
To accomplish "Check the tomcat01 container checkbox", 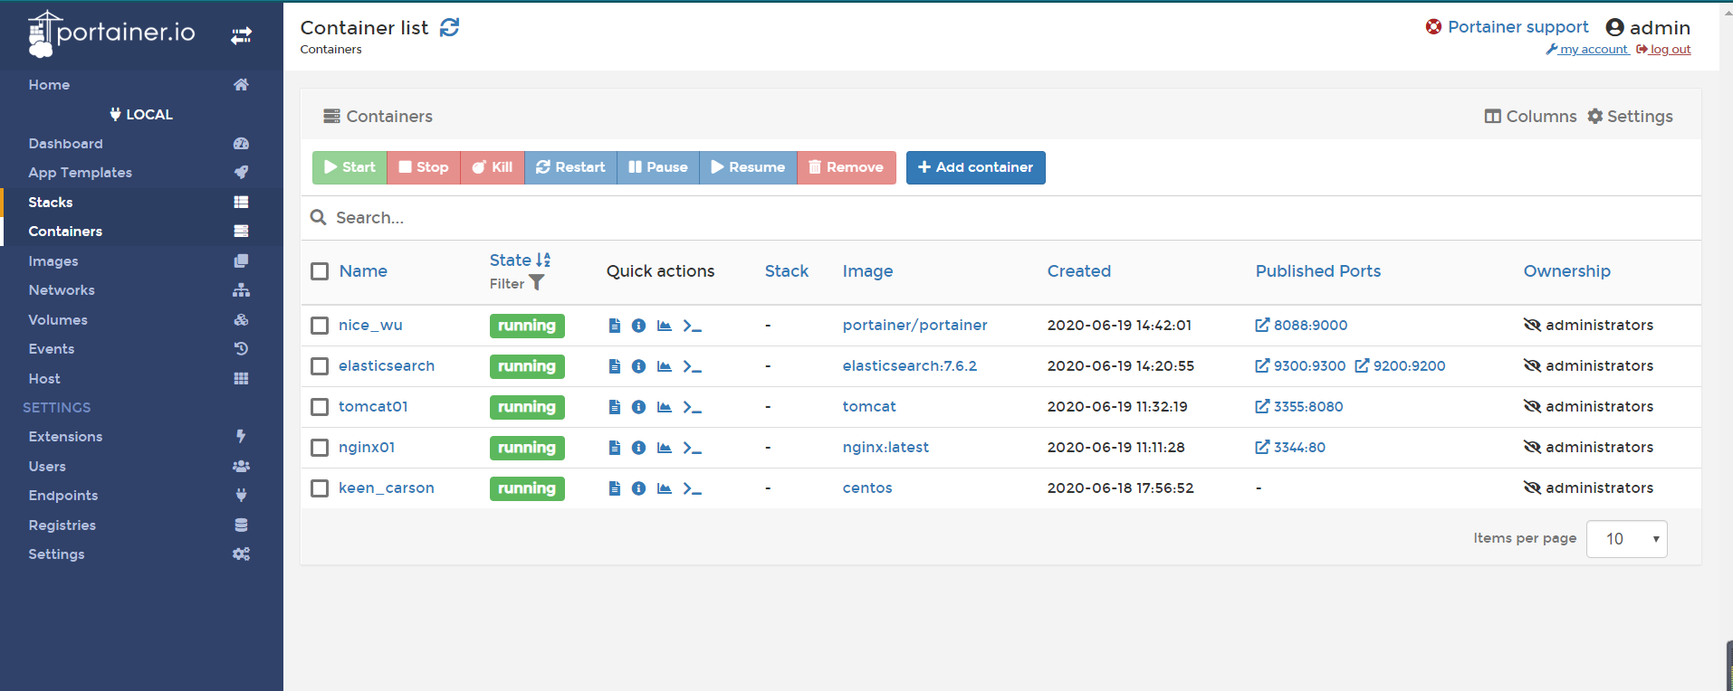I will coord(320,407).
